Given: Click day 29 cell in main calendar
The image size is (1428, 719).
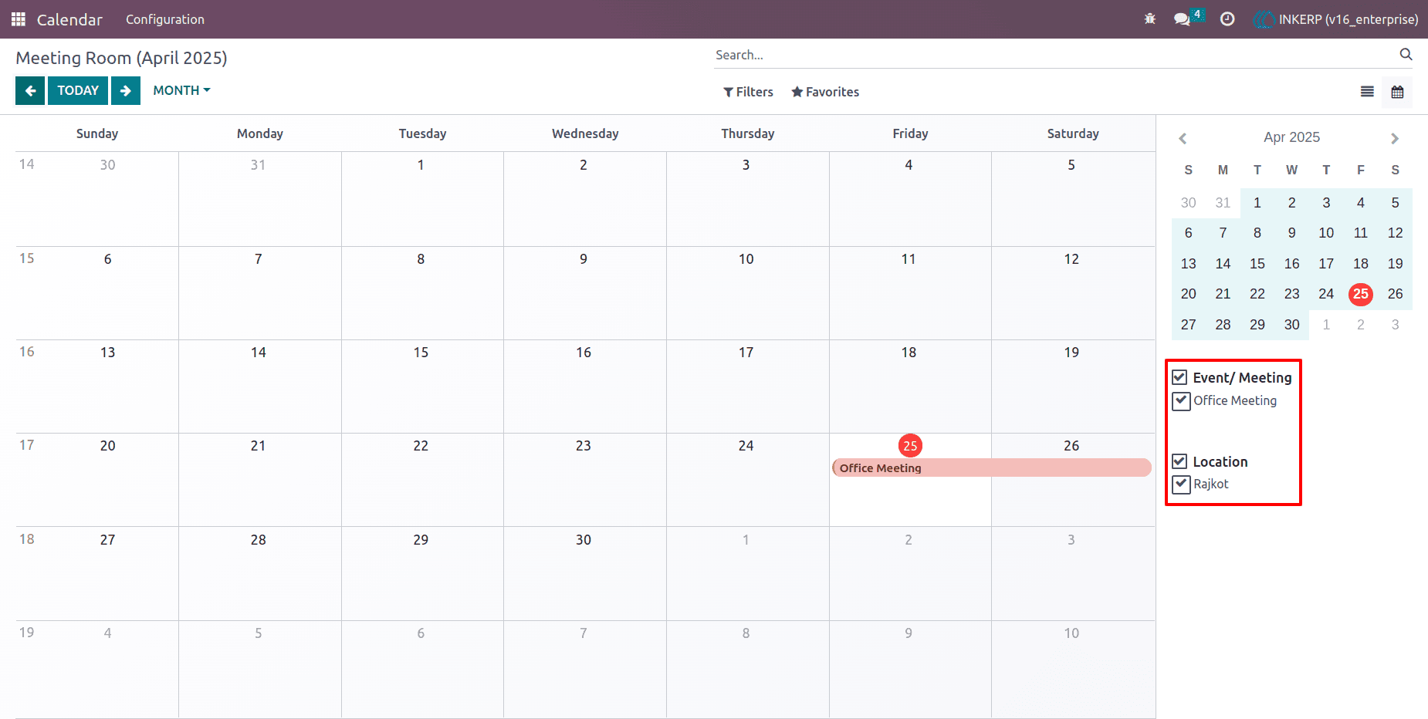Looking at the screenshot, I should point(422,573).
